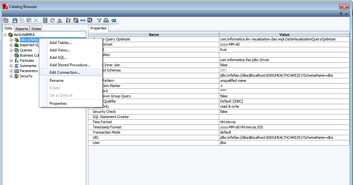Image resolution: width=353 pixels, height=185 pixels.
Task: Switch to the Reports tab
Action: pyautogui.click(x=22, y=29)
